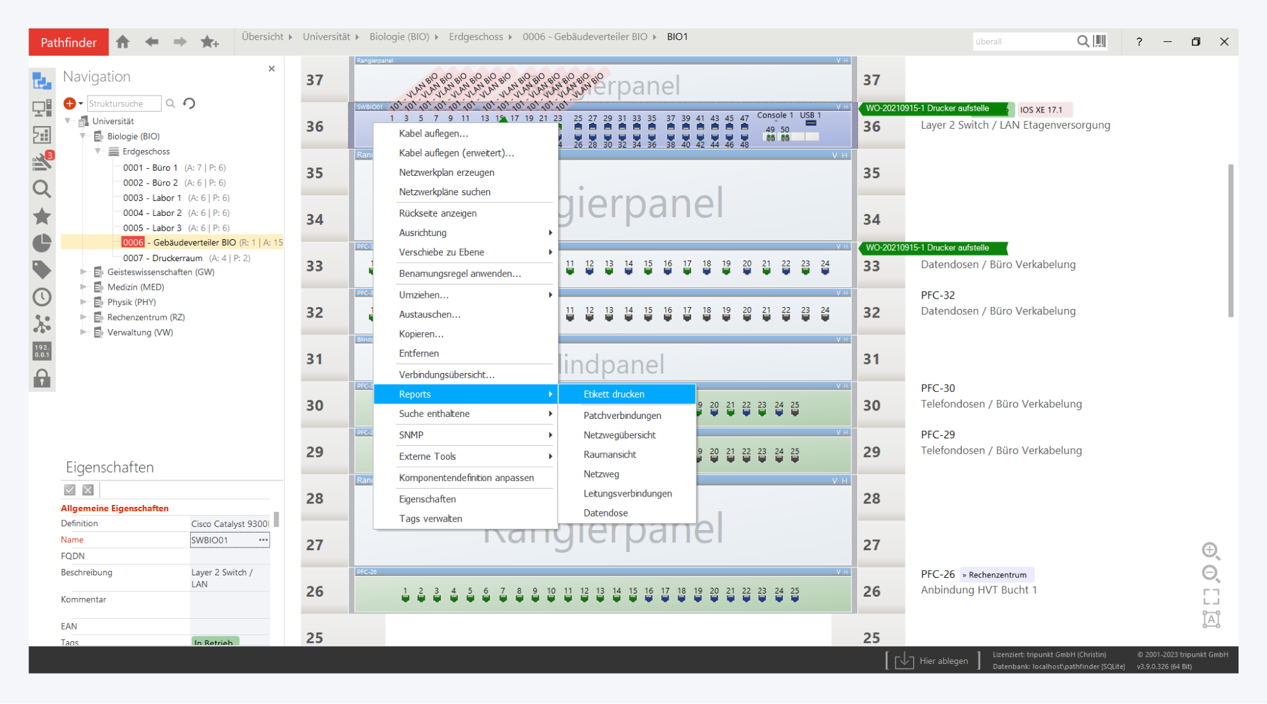Screen dimensions: 1267x704
Task: Choose Verbindungsübersicht in context menu
Action: [446, 375]
